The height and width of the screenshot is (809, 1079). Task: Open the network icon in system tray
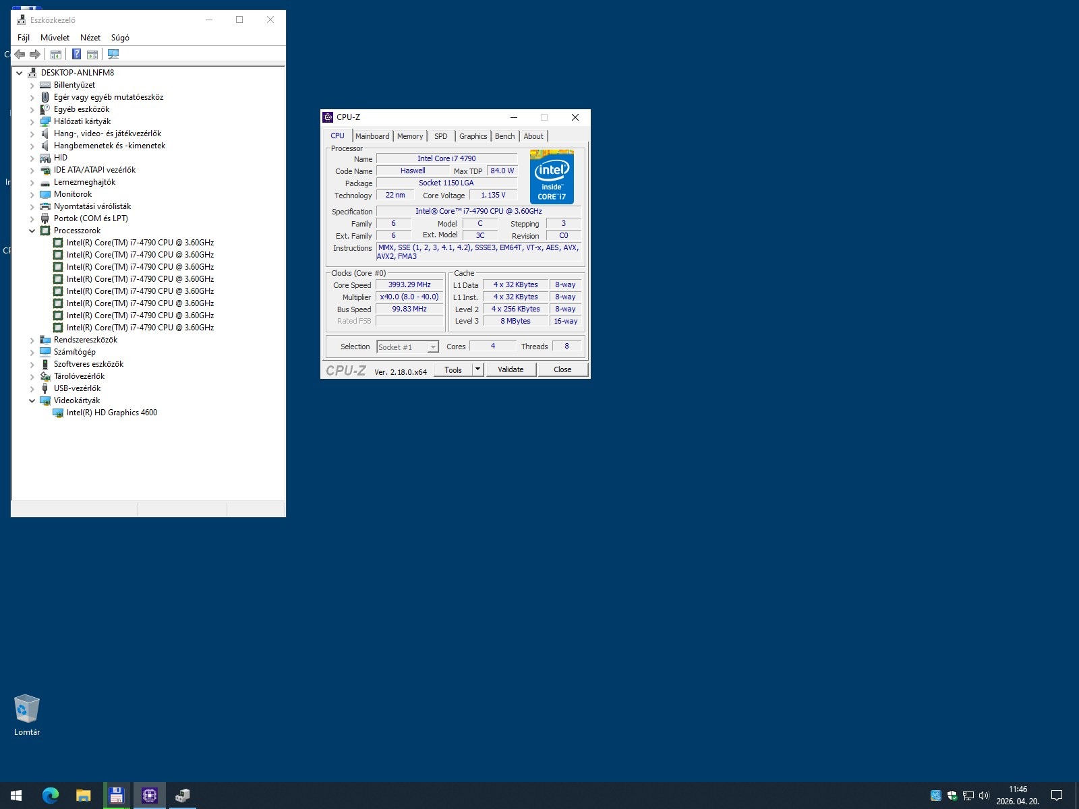pyautogui.click(x=968, y=796)
